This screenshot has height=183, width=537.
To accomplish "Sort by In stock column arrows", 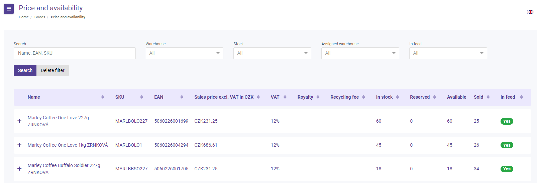I will pos(398,97).
